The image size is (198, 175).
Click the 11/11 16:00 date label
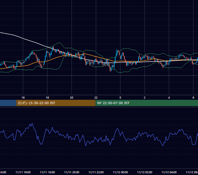pos(23,172)
